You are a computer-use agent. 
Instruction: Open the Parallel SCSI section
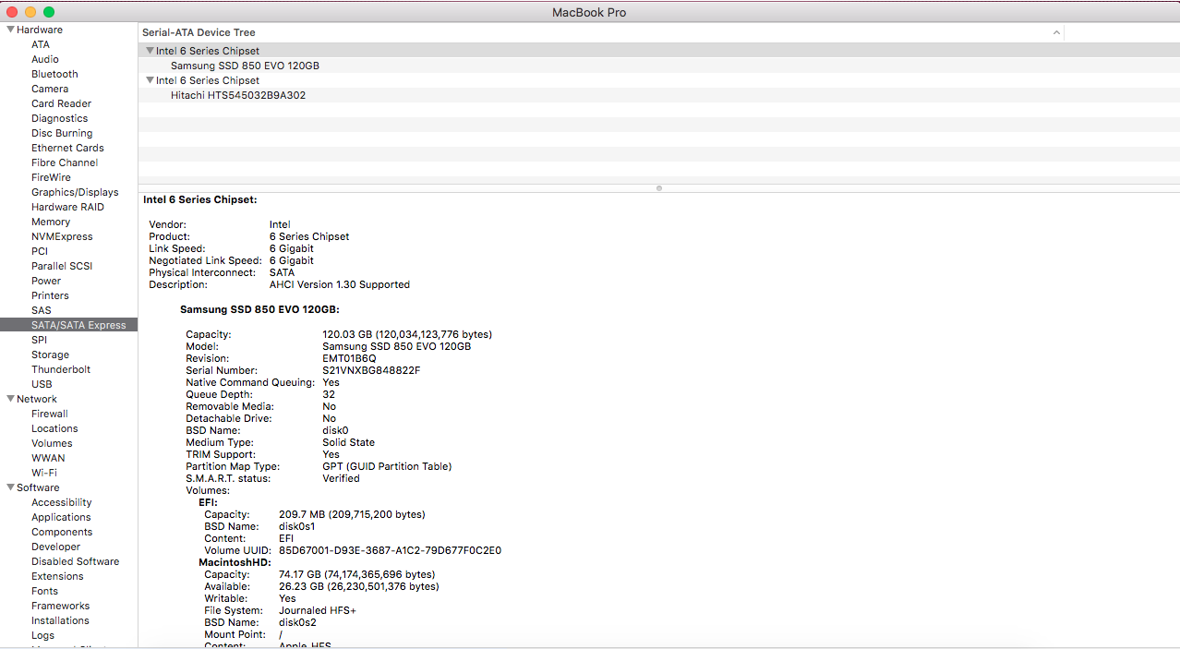62,266
